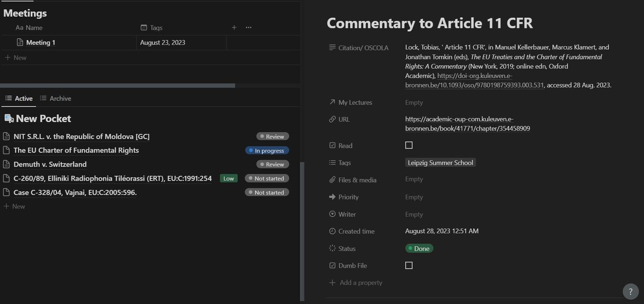
Task: Click the Commentary to Article 11 CFR title
Action: [x=429, y=23]
